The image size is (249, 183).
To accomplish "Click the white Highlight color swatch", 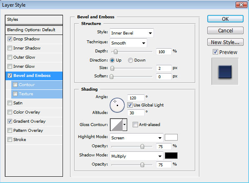I will point(171,137).
